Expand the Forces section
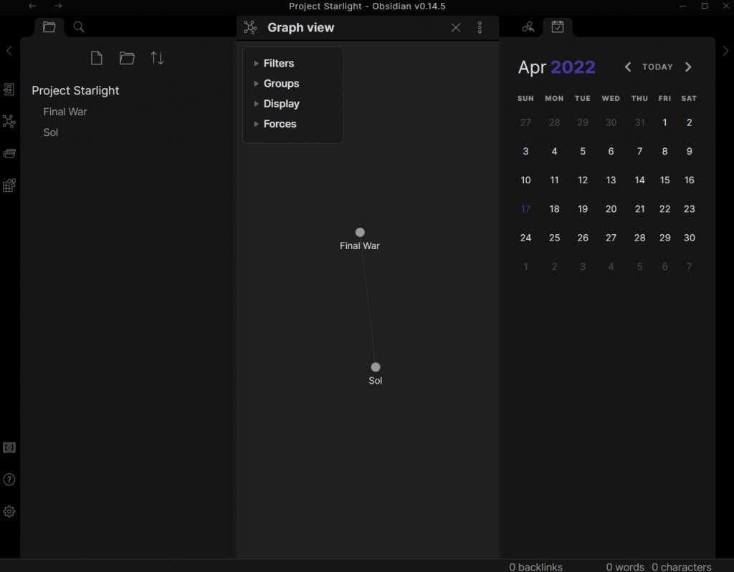 (280, 124)
